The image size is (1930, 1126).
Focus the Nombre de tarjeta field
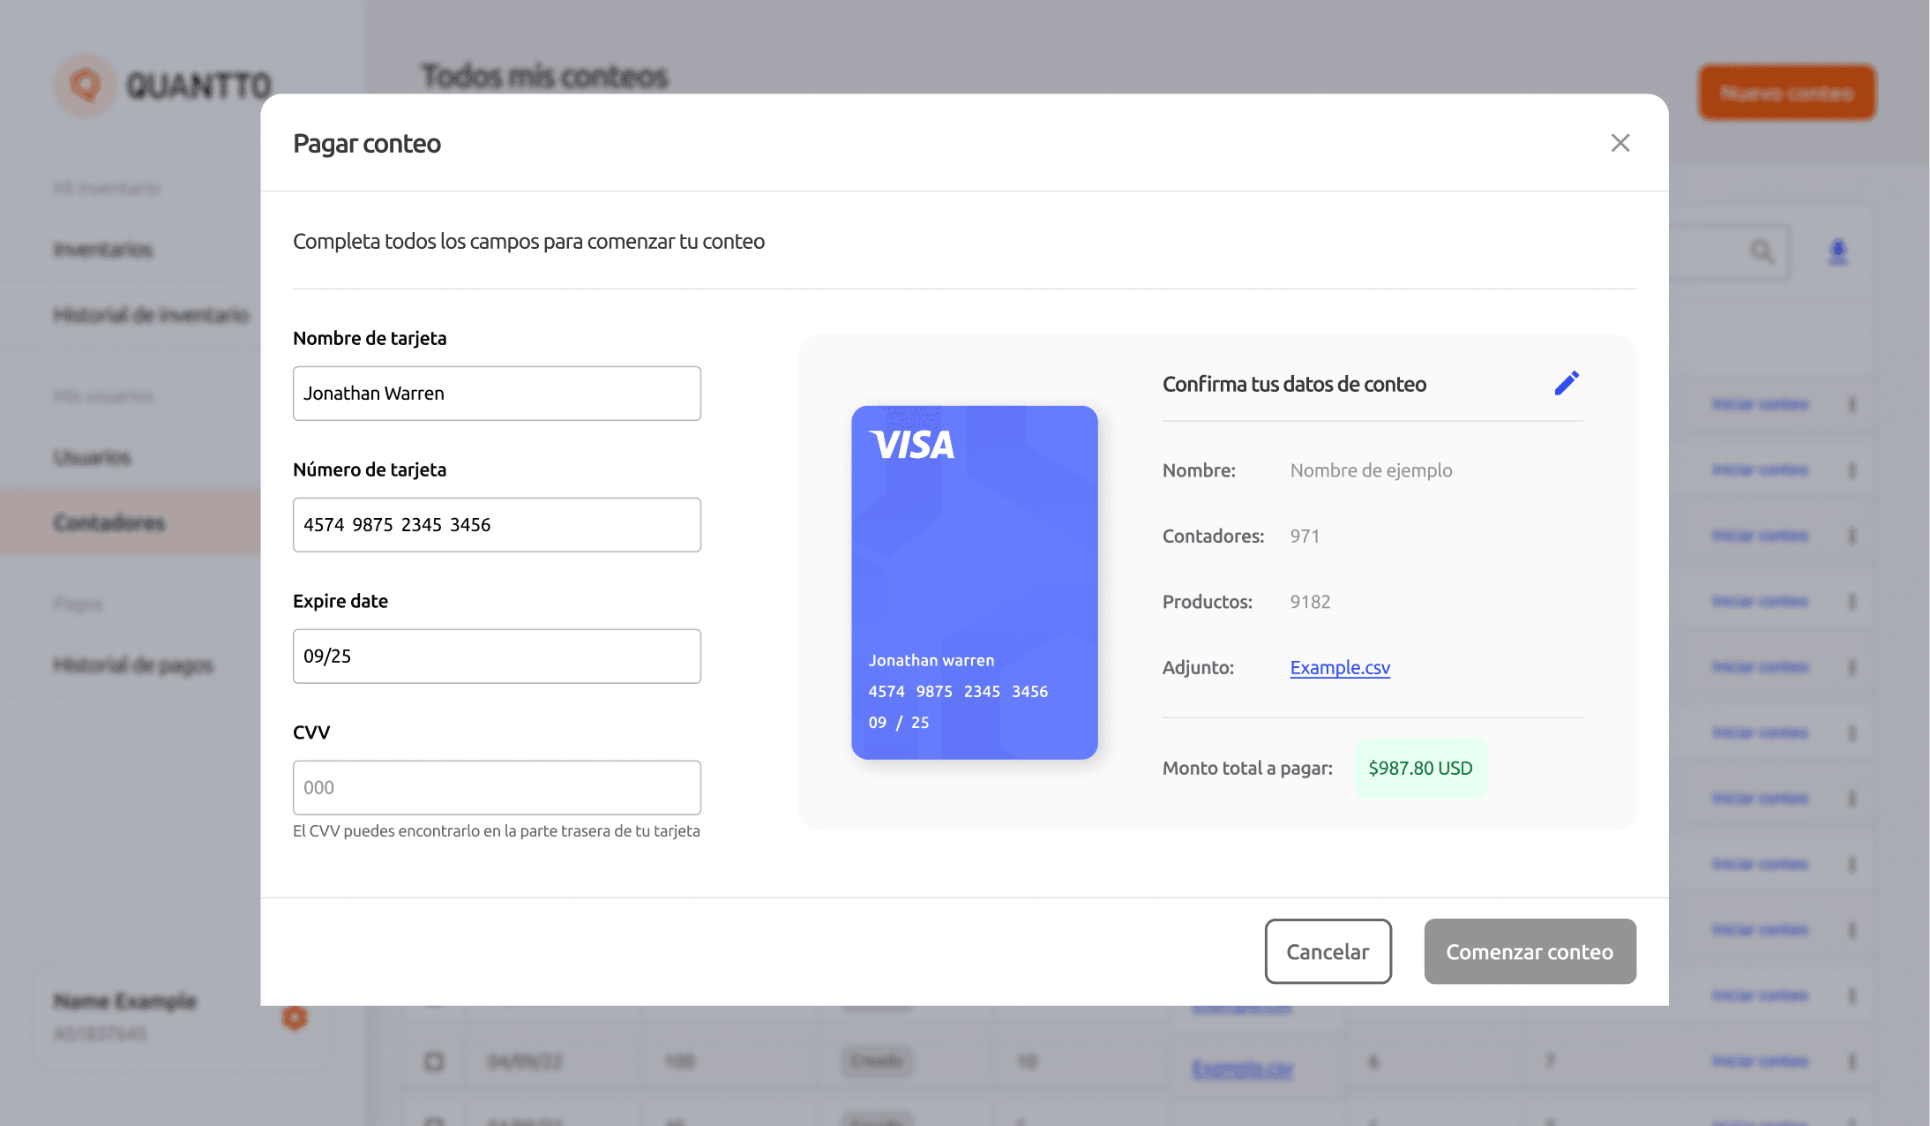pyautogui.click(x=497, y=394)
